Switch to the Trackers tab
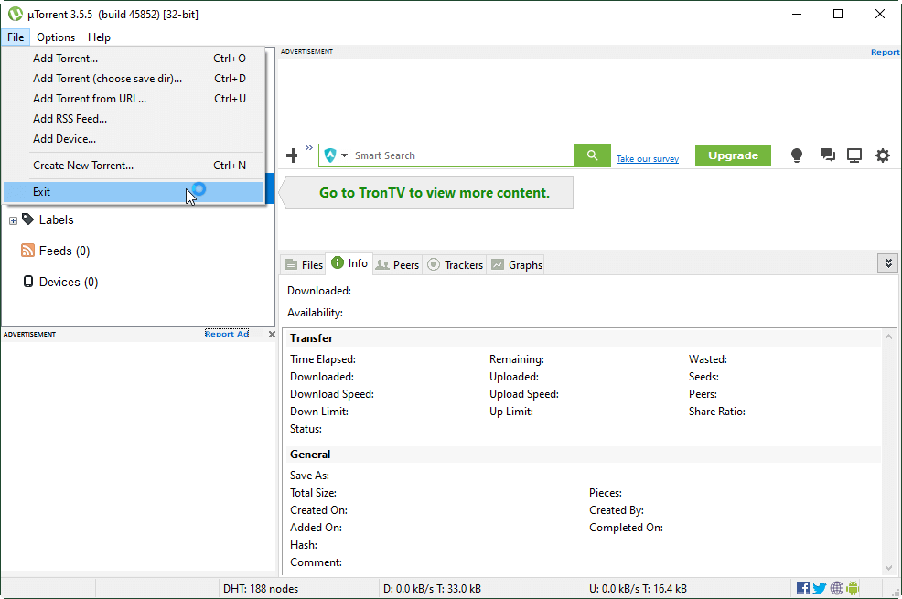This screenshot has height=599, width=902. (x=455, y=264)
